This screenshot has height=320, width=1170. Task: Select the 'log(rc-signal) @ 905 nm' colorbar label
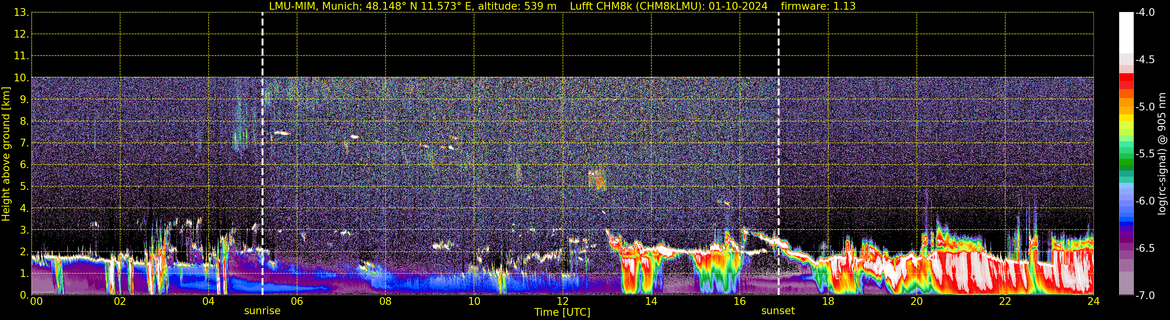[x=1162, y=154]
